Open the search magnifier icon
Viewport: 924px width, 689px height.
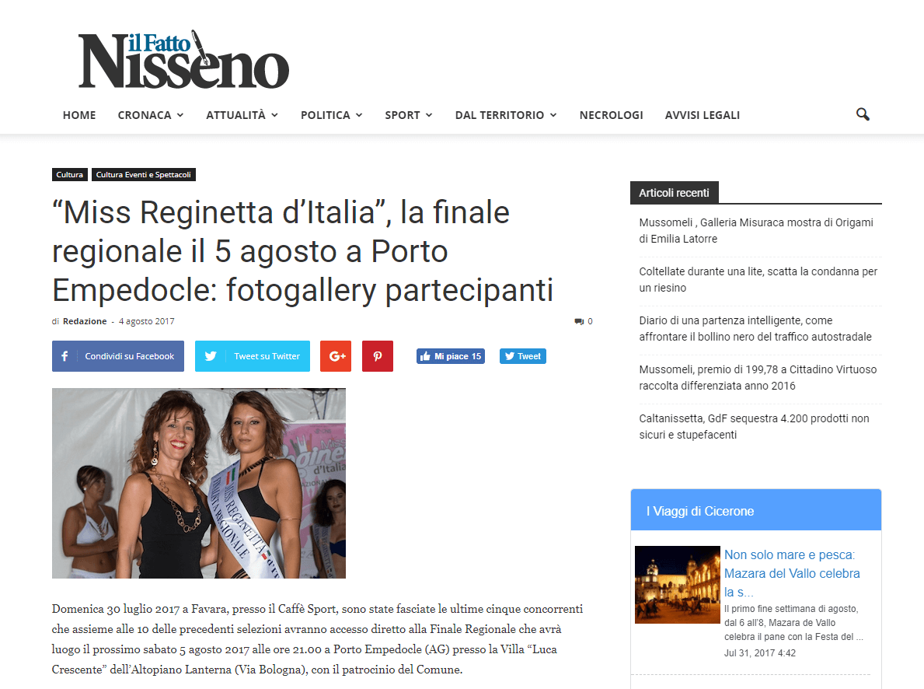(x=863, y=114)
